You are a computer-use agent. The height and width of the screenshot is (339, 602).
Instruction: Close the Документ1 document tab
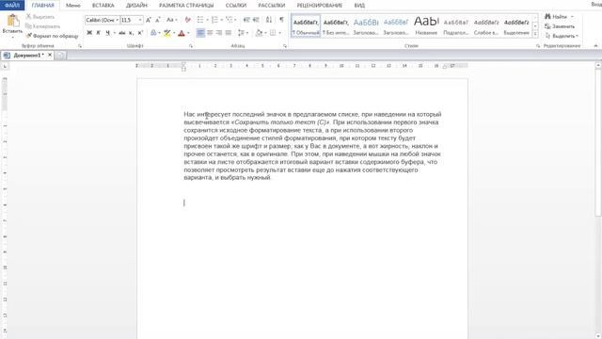(50, 55)
